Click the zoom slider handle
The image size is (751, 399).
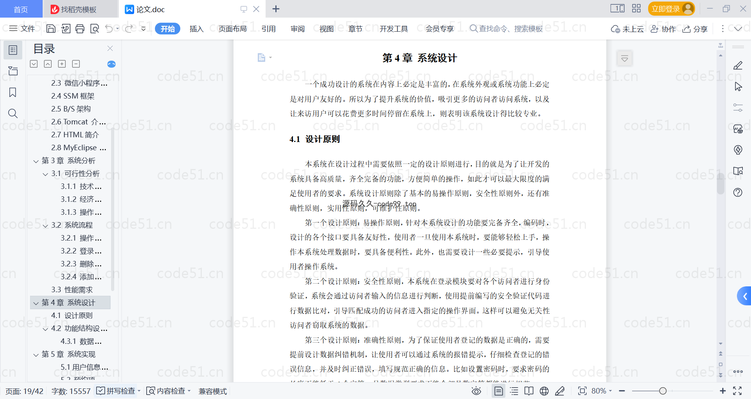663,391
